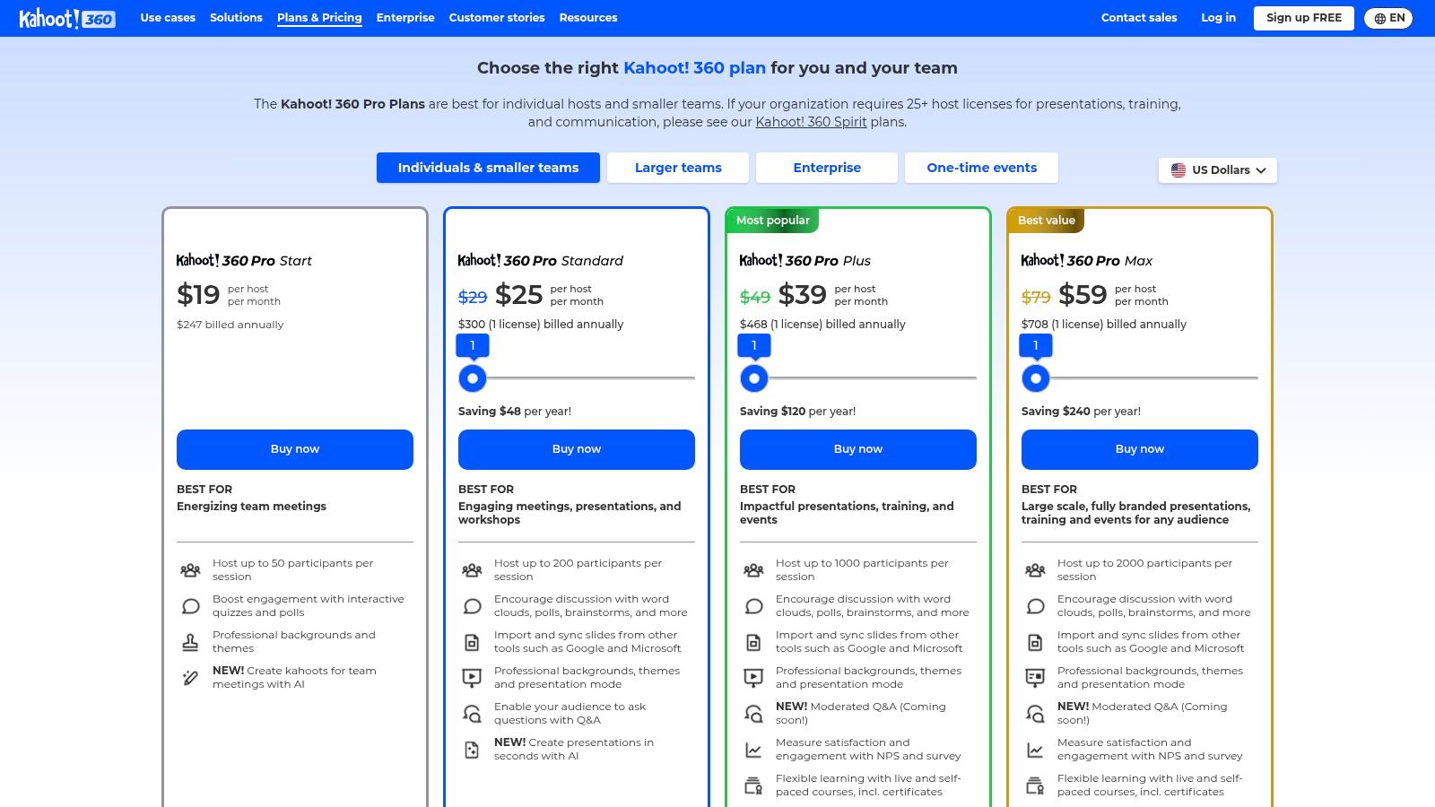Screen dimensions: 1435x807
Task: Click the participants icon in Pro Plus plan
Action: coord(753,570)
